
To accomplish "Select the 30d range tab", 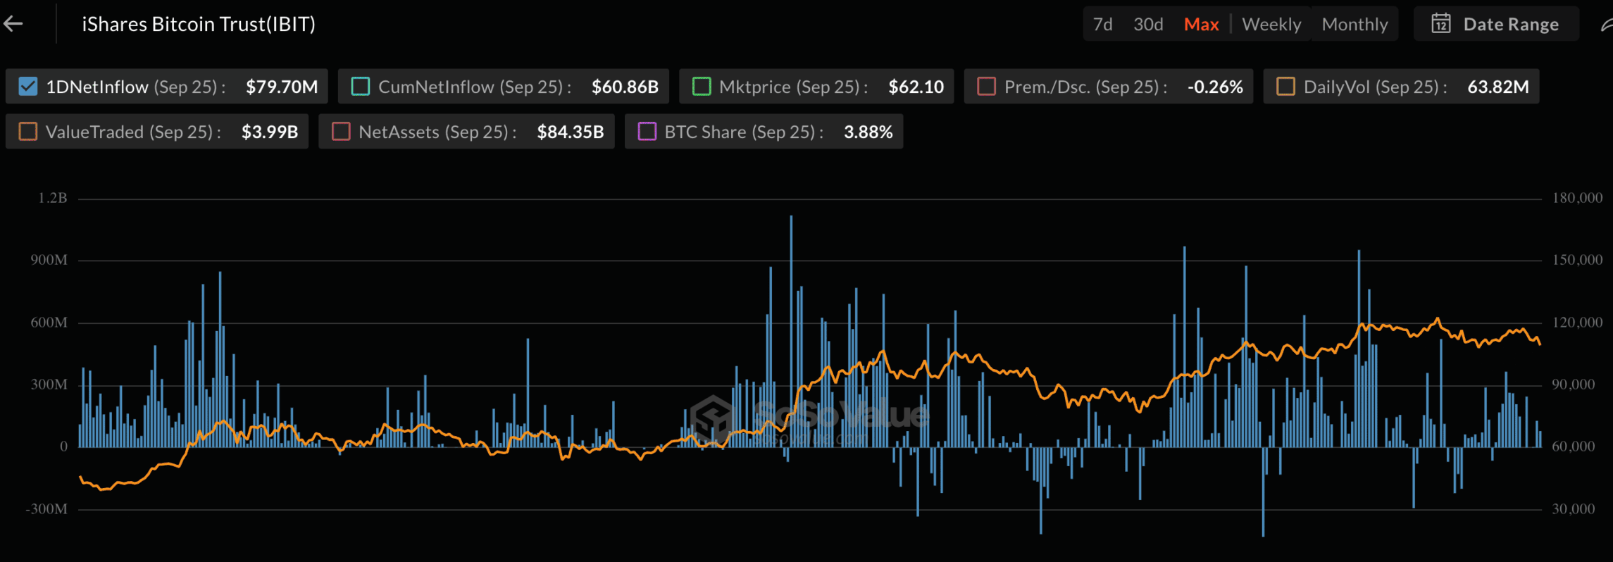I will pyautogui.click(x=1148, y=25).
